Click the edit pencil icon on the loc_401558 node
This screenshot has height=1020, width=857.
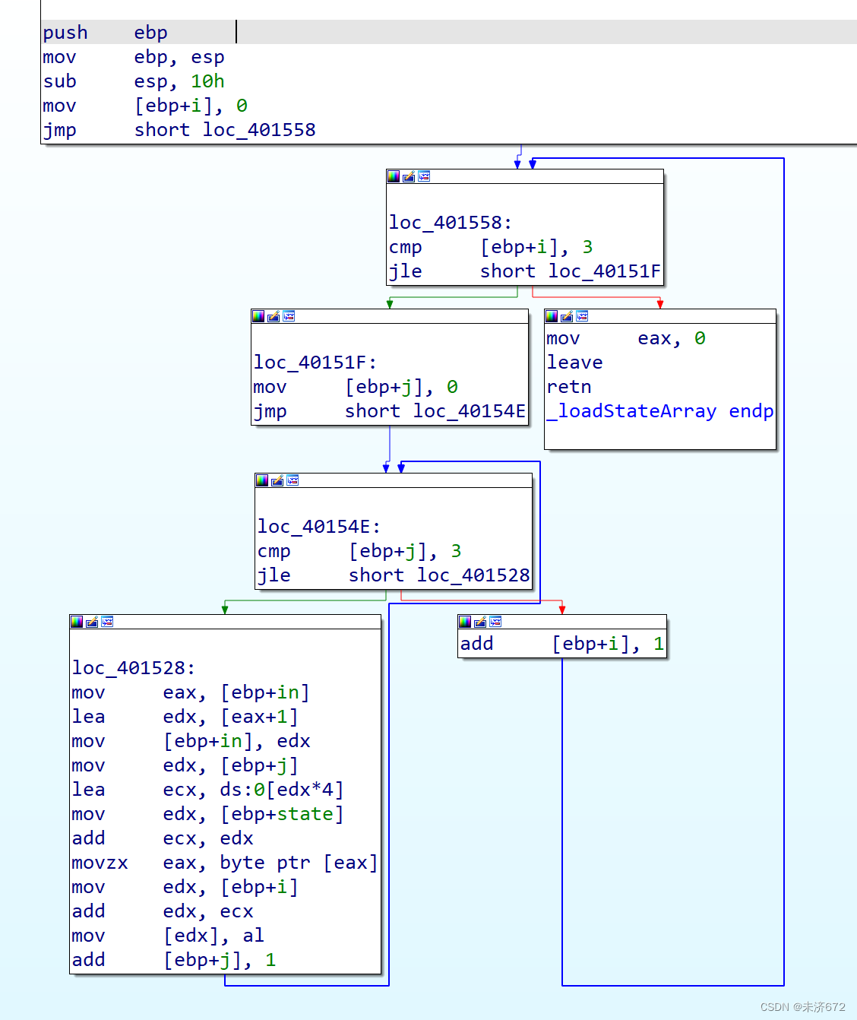[x=409, y=176]
